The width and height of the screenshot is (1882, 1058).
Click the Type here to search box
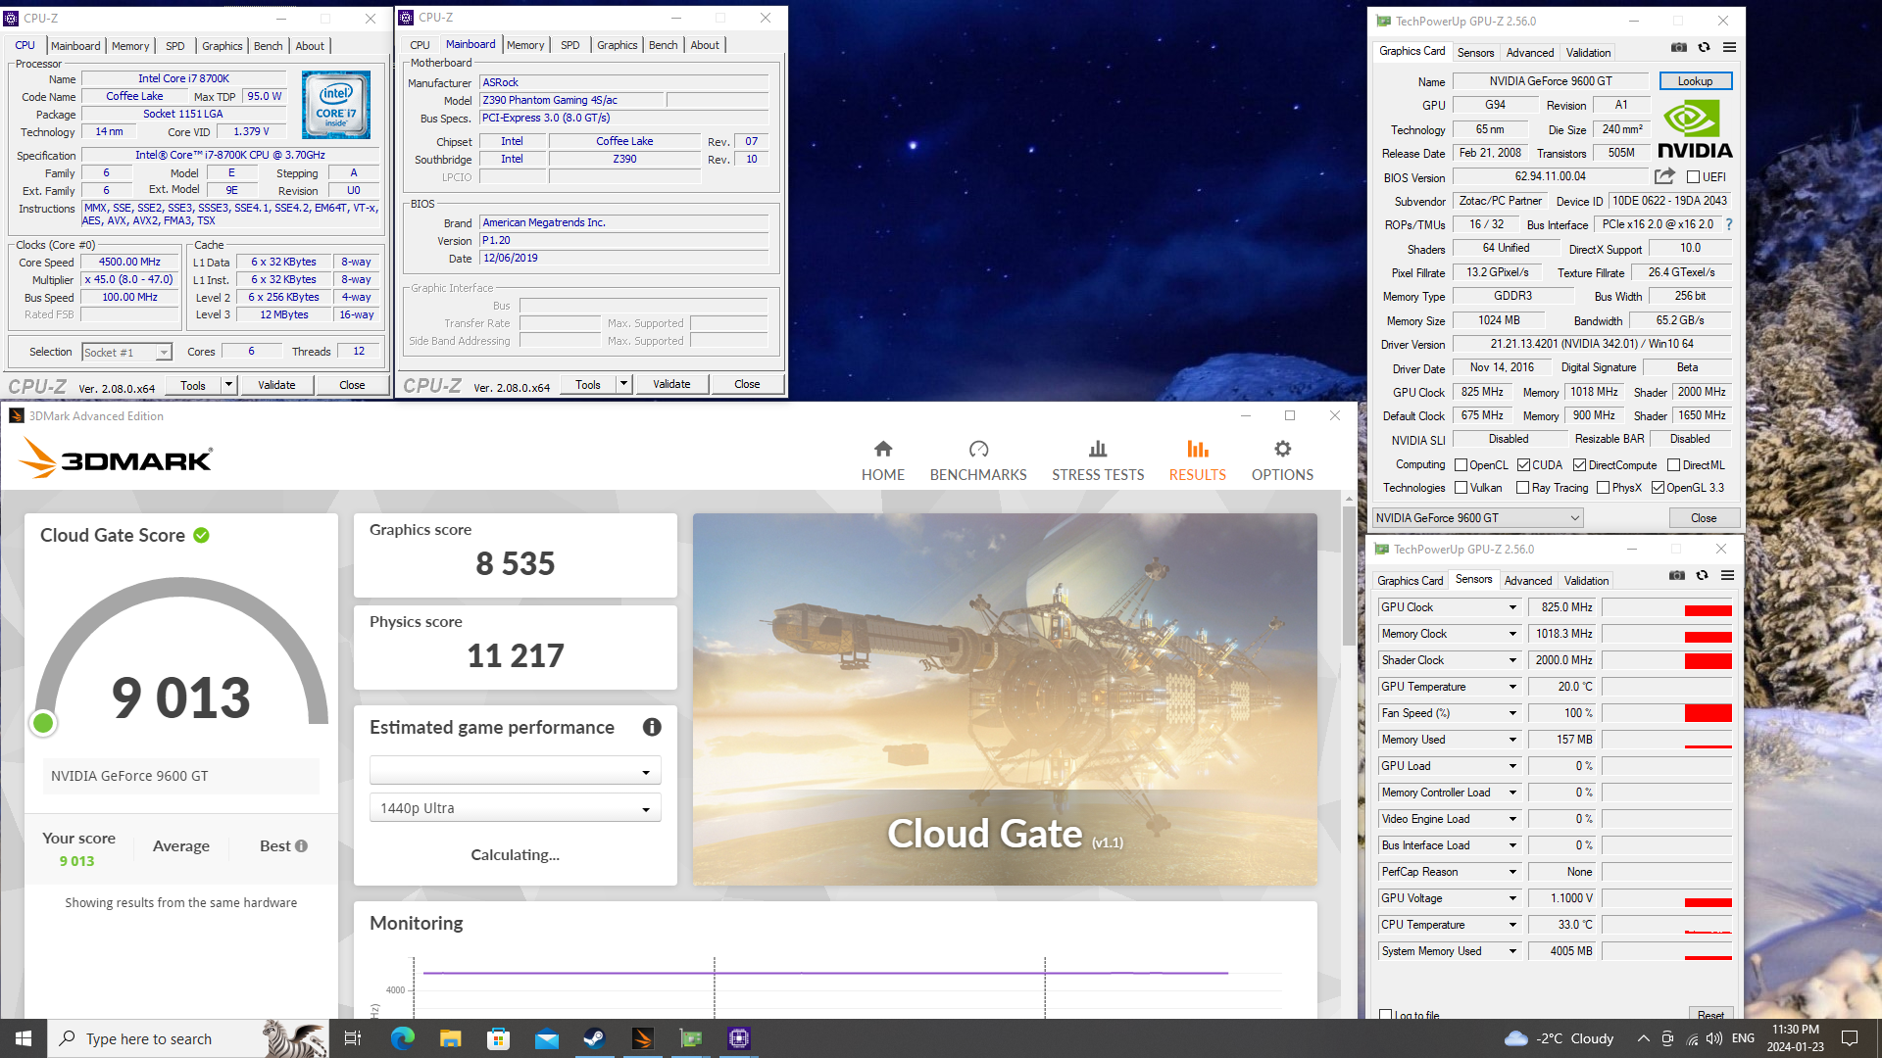coord(188,1038)
